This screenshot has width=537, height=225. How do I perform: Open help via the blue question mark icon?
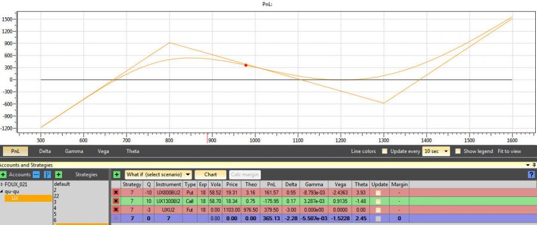point(532,174)
